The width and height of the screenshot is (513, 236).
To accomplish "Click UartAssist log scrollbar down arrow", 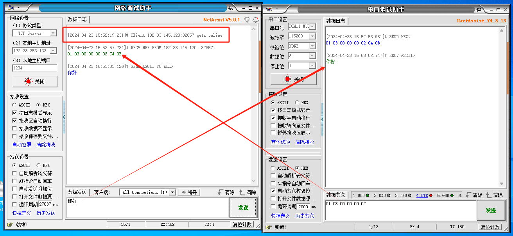I will click(x=502, y=184).
